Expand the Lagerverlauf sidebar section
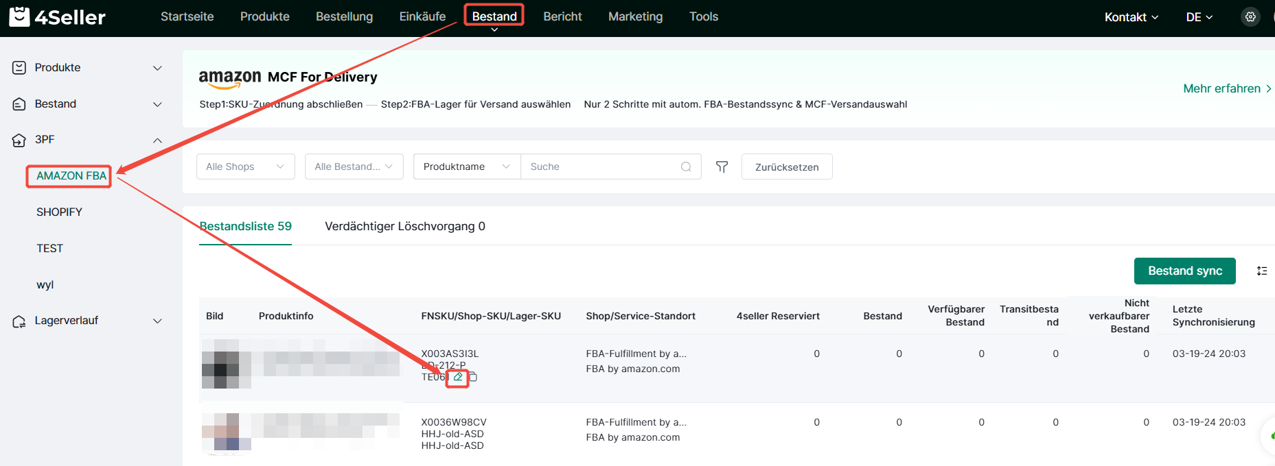 157,321
